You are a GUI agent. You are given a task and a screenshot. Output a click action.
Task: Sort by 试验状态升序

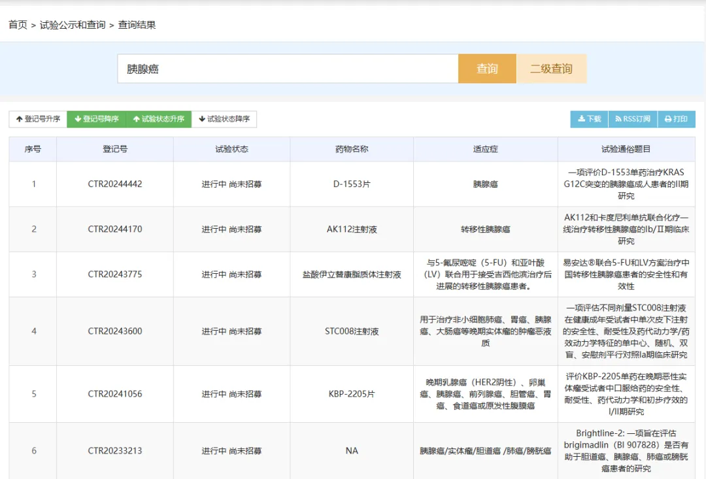click(158, 119)
